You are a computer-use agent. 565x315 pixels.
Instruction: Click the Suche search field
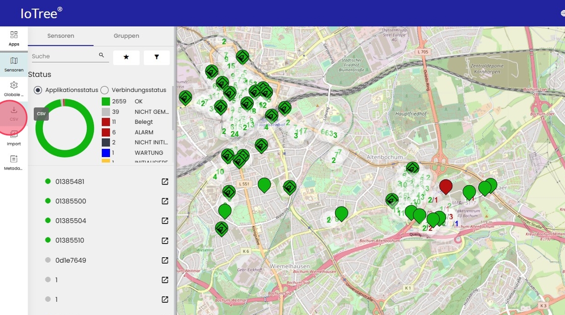(x=63, y=56)
